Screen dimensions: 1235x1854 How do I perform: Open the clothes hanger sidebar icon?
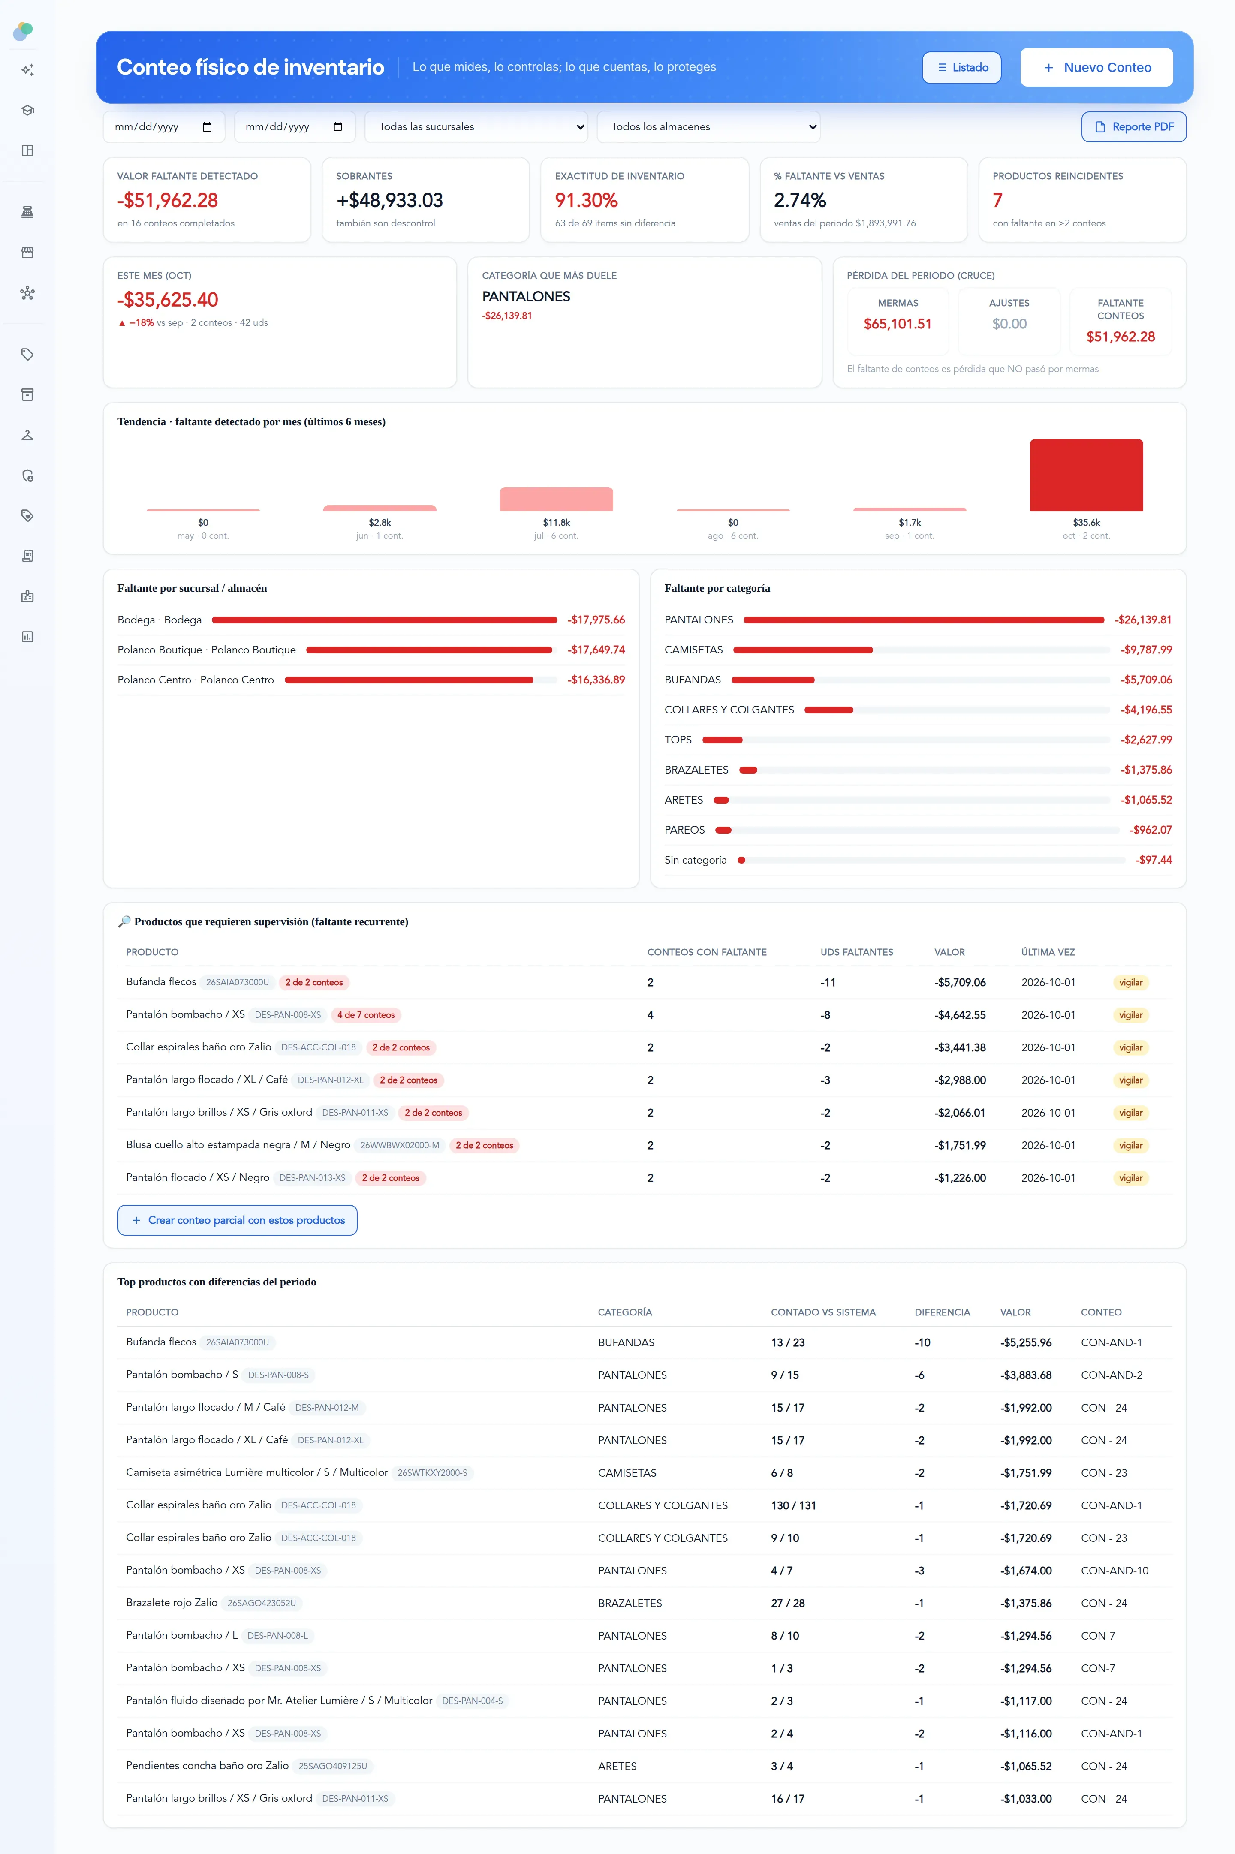pyautogui.click(x=27, y=435)
